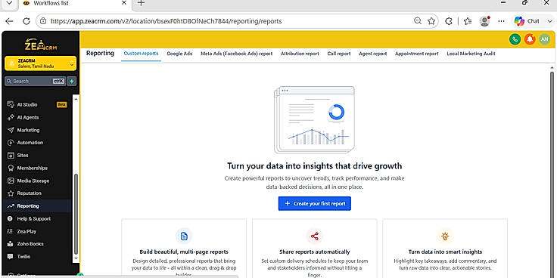The width and height of the screenshot is (557, 278).
Task: Click sidebar scroll-down arrow
Action: (76, 258)
